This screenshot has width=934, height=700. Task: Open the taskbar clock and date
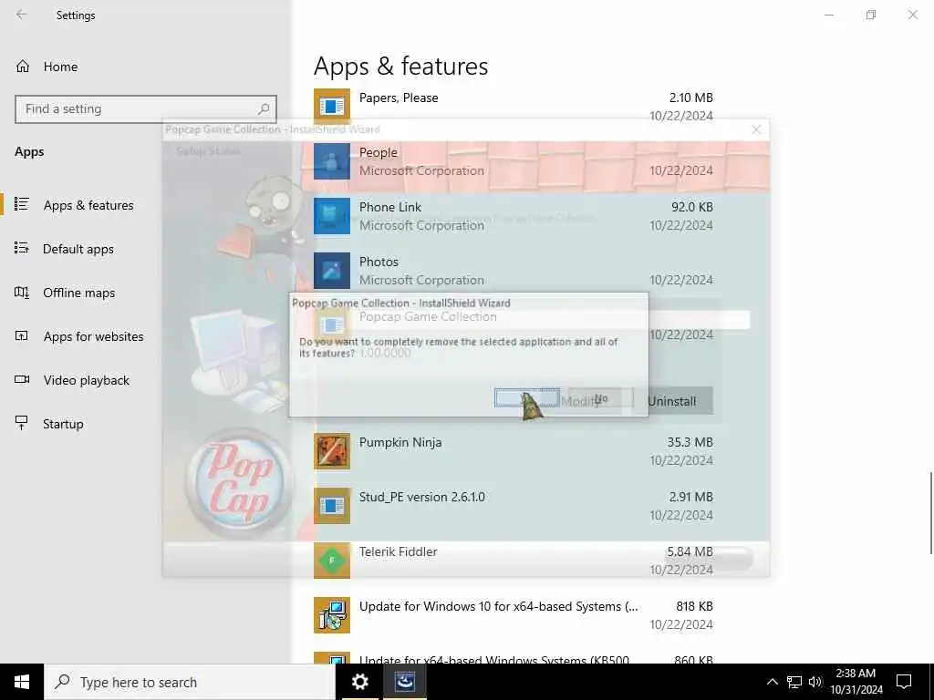click(856, 682)
